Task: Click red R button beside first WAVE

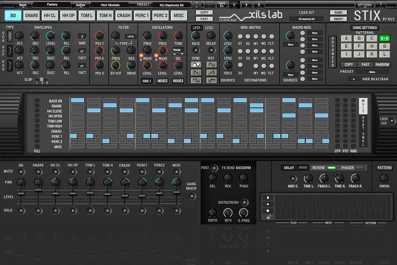Action: 141,56
